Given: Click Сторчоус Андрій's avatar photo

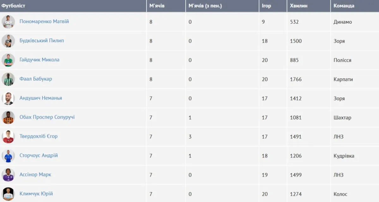Looking at the screenshot, I should coord(8,156).
